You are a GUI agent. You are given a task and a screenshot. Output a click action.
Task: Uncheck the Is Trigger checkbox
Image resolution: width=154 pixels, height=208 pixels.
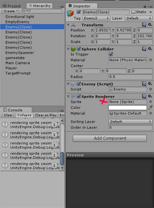click(111, 54)
